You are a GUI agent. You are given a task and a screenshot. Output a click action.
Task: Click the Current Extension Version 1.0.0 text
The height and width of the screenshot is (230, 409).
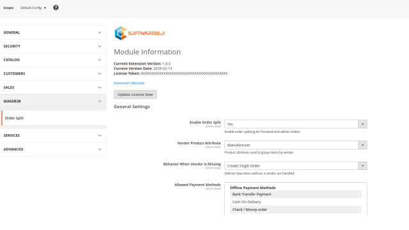(x=142, y=64)
